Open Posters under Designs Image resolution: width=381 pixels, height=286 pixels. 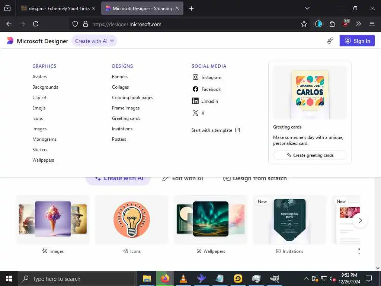(x=119, y=139)
